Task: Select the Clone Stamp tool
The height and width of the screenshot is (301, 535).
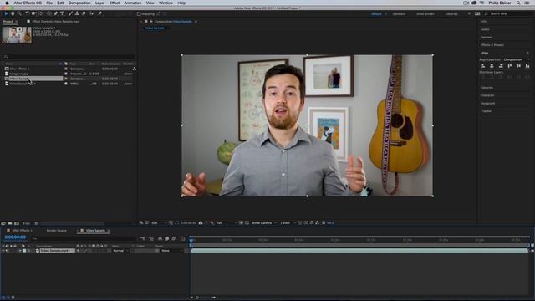Action: point(77,13)
